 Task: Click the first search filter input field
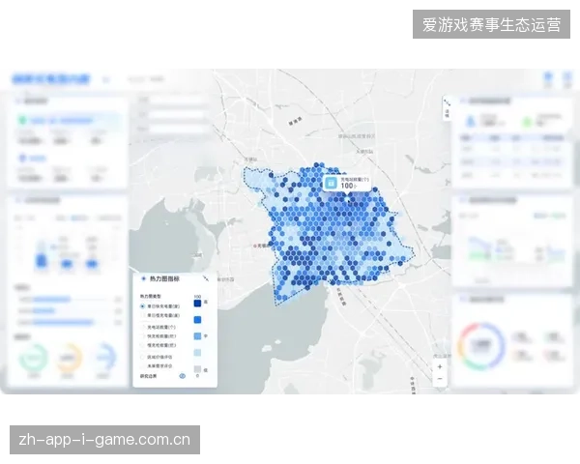[177, 100]
